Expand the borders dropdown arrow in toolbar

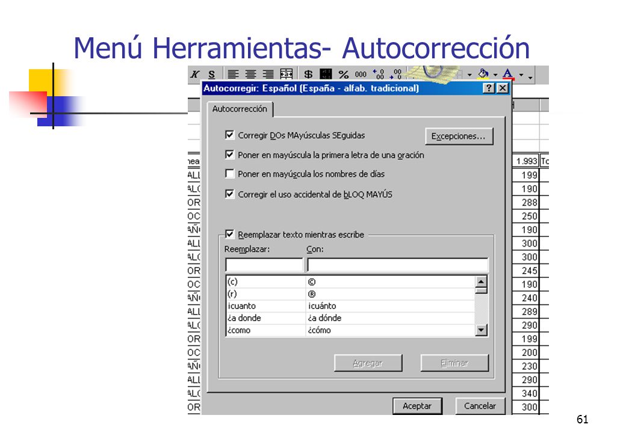pos(469,75)
